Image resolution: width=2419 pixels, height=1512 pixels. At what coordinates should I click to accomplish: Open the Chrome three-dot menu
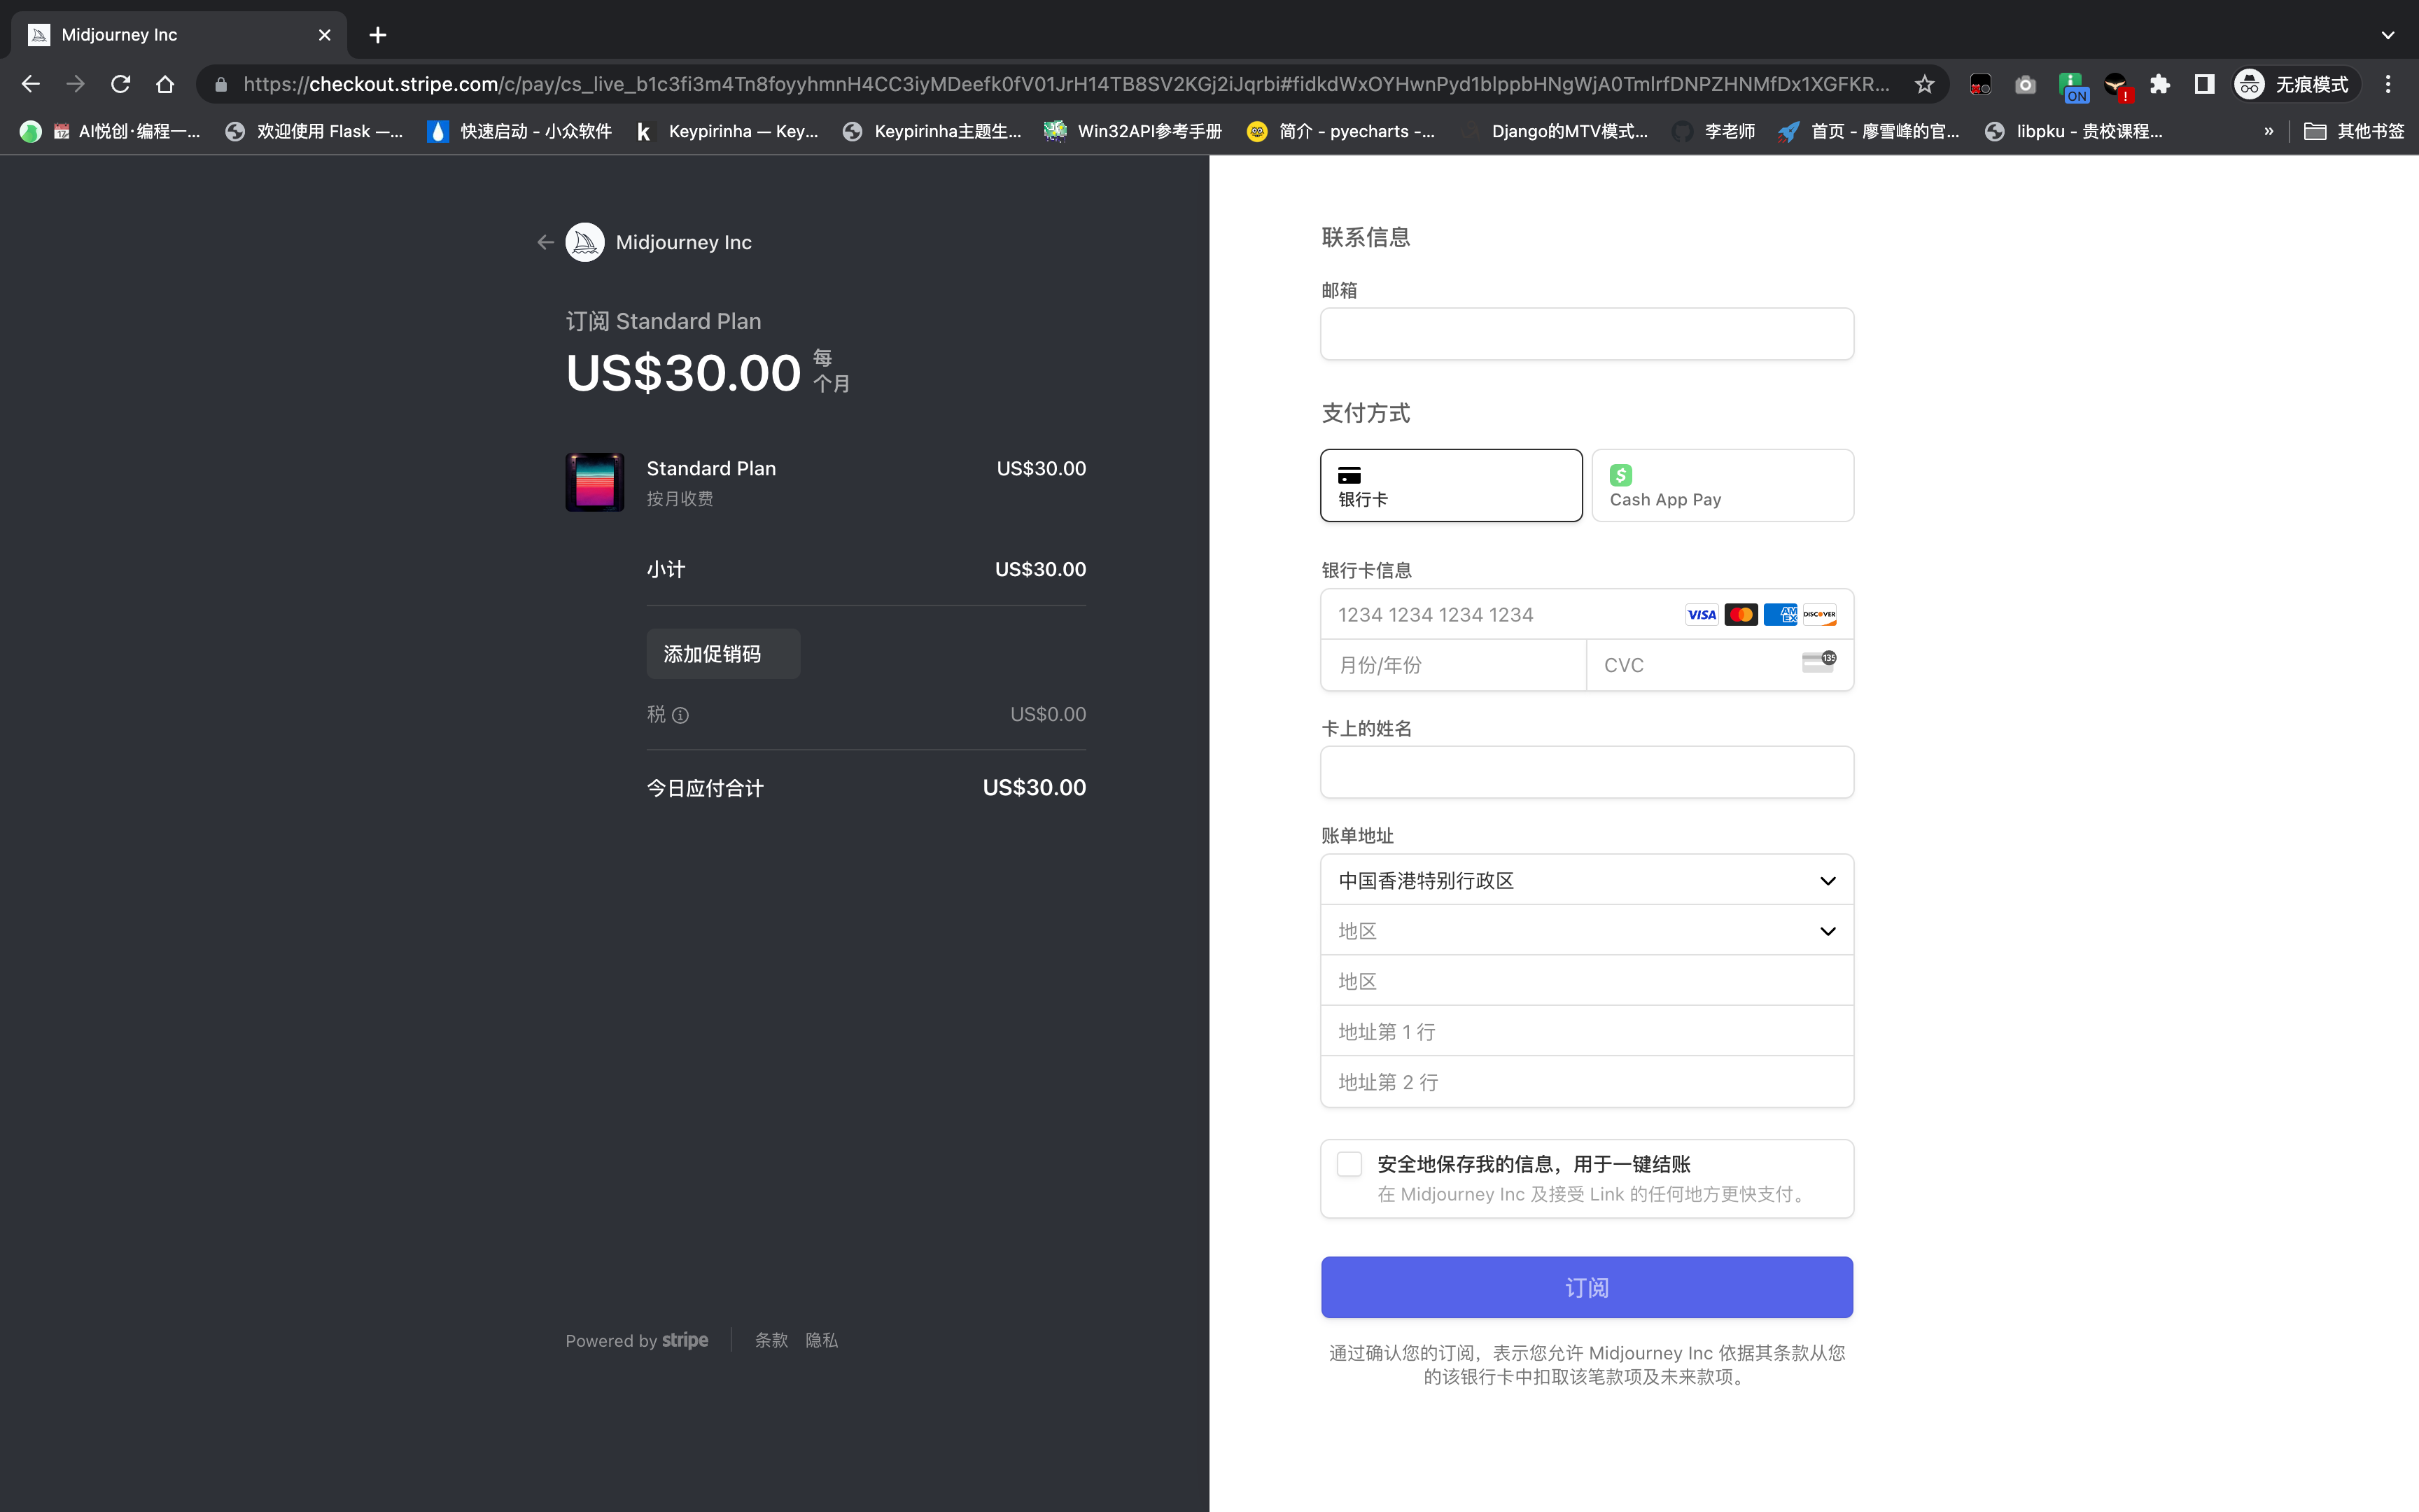2388,84
